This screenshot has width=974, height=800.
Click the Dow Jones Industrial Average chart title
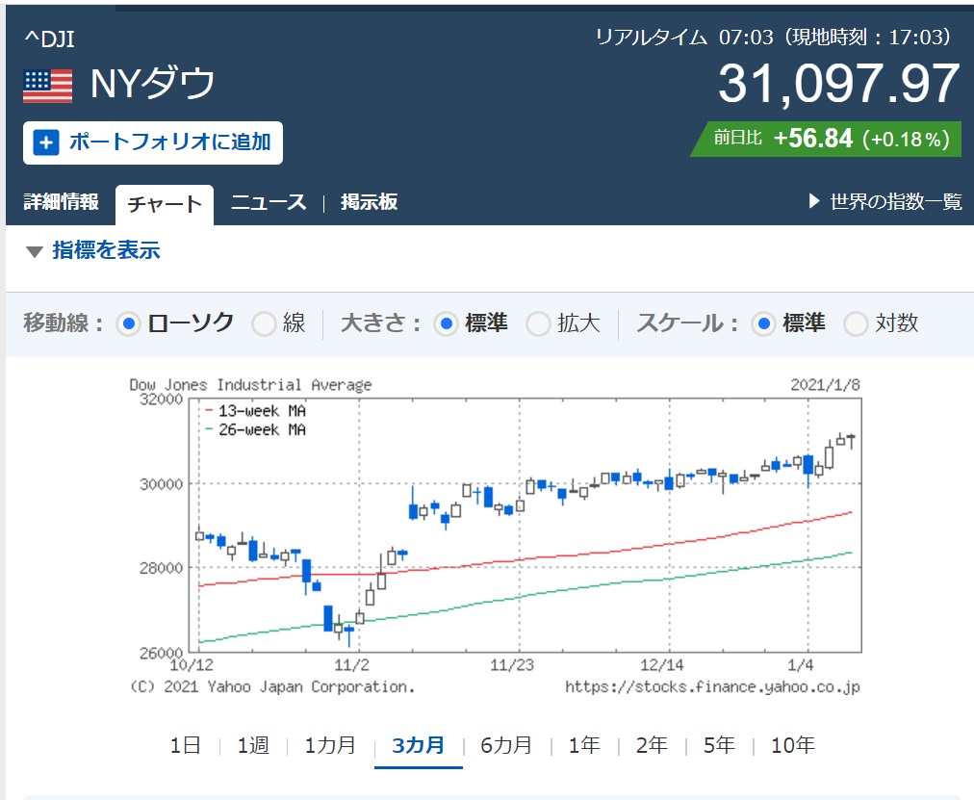click(250, 385)
